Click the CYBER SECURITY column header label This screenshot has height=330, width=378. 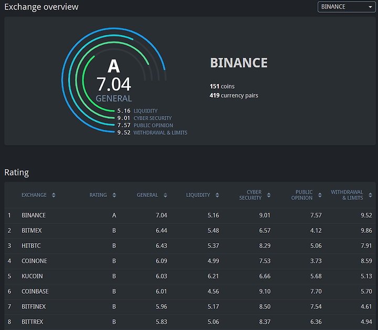click(x=250, y=195)
